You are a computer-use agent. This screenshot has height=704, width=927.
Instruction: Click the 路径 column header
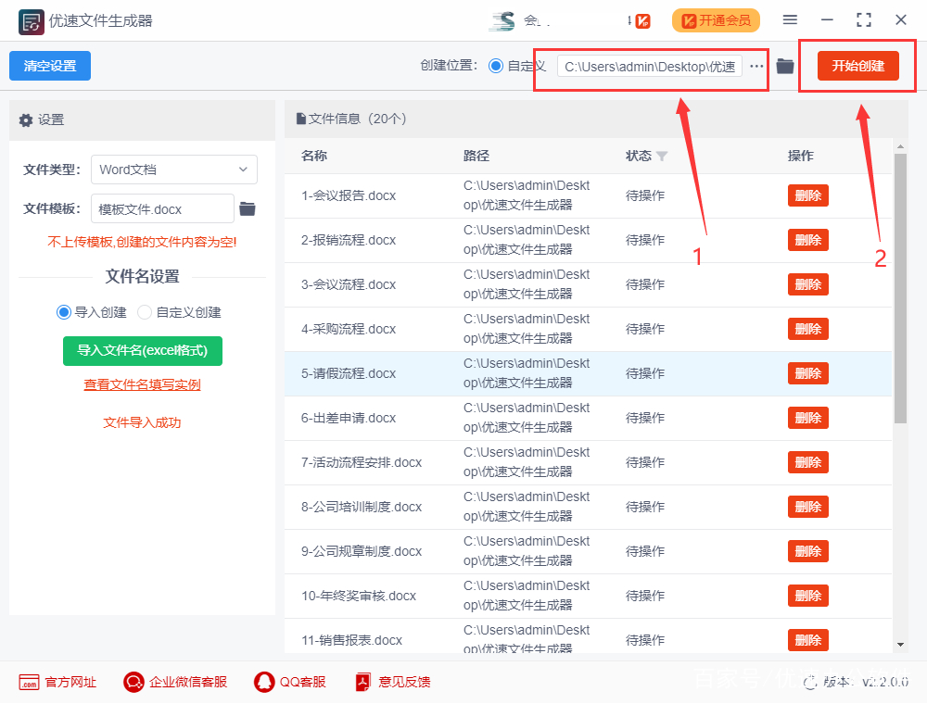click(x=476, y=156)
